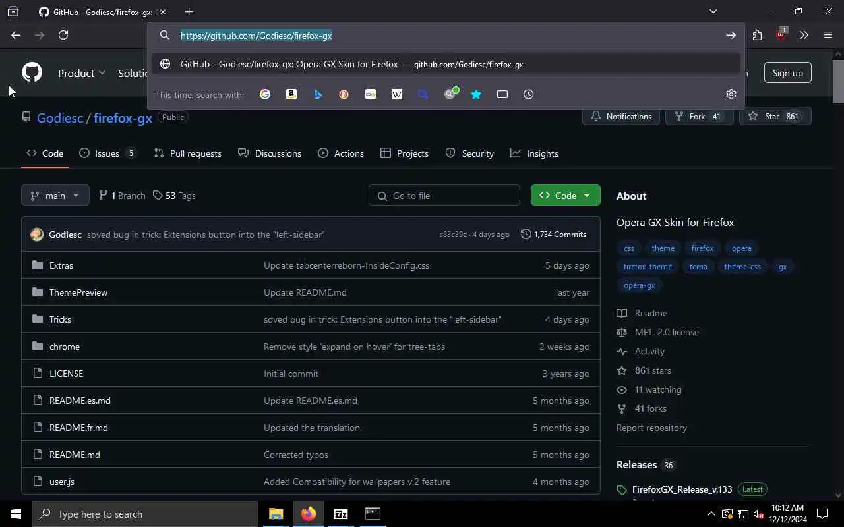Open the Extras folder
Screen dimensions: 844x527
coord(61,265)
